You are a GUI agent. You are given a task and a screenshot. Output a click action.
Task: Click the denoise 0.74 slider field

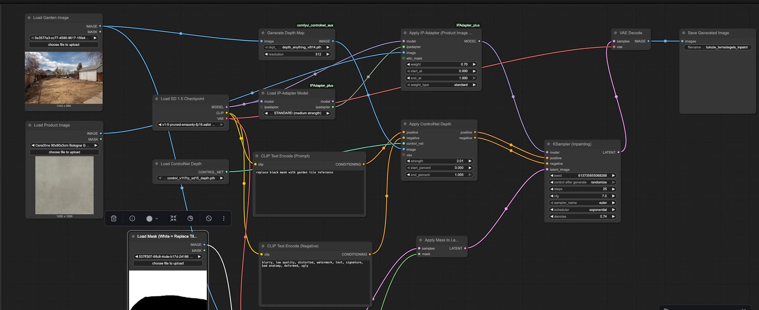coord(582,216)
